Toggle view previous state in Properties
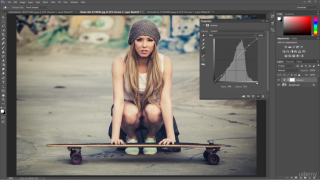Screen dimensions: 320x180 point(248,96)
